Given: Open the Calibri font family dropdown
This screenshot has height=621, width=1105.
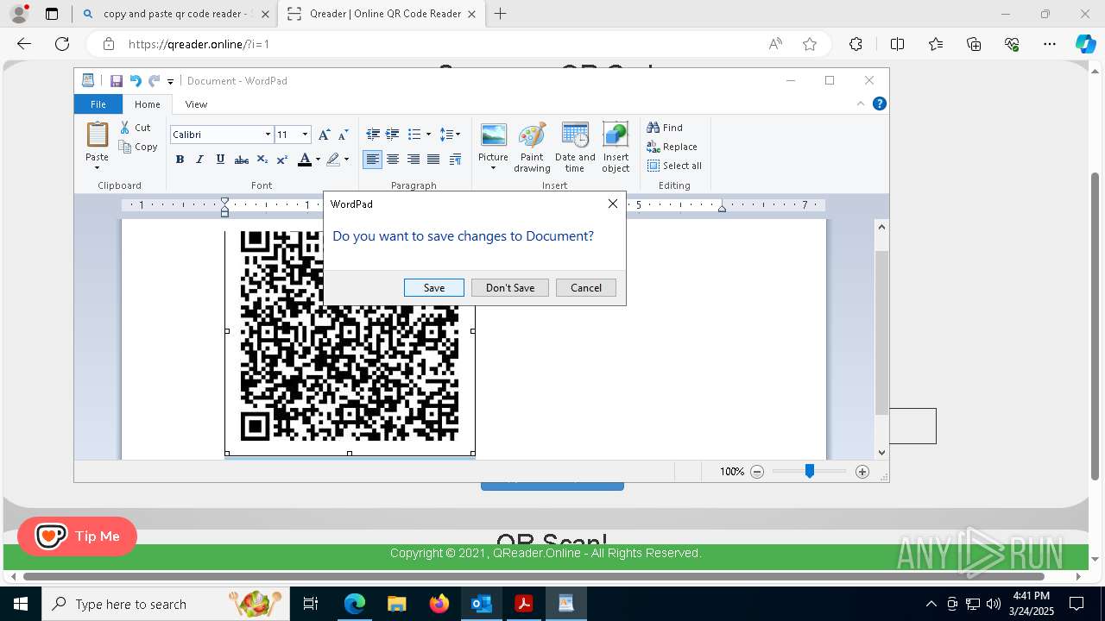Looking at the screenshot, I should pos(268,135).
